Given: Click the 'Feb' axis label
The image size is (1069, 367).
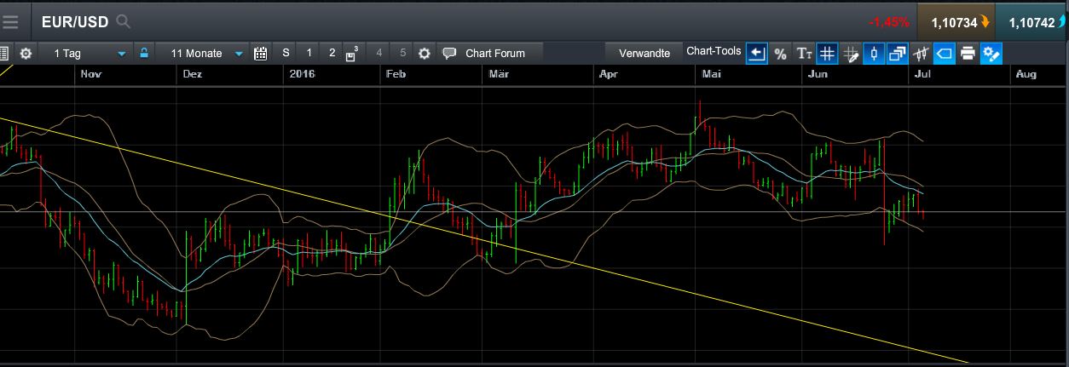Looking at the screenshot, I should click(395, 75).
